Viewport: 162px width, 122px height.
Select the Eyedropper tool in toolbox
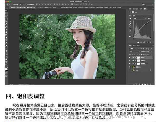(6, 24)
